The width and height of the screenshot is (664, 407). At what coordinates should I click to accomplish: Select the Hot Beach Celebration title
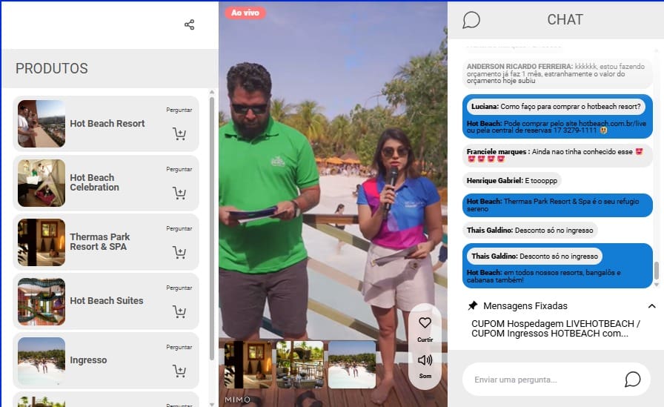coord(94,182)
